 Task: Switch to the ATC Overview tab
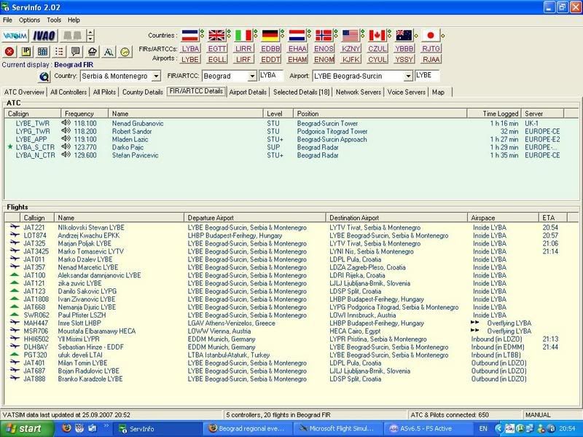pos(24,92)
